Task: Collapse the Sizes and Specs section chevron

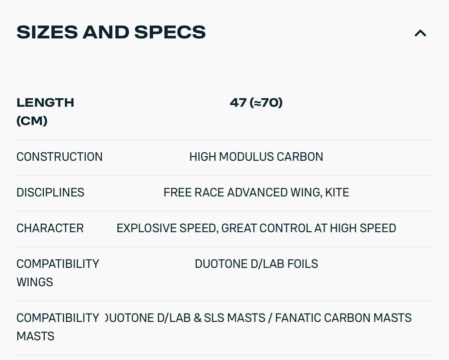Action: point(420,33)
